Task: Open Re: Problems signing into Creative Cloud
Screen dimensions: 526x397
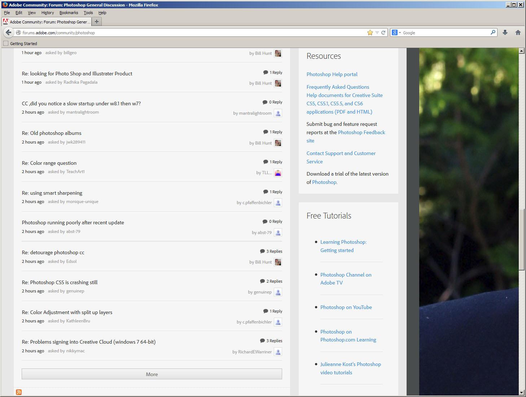Action: tap(89, 342)
